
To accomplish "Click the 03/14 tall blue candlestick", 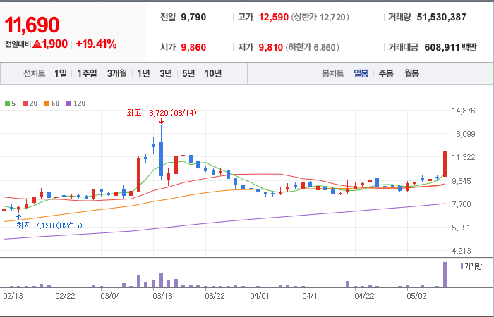I will [x=161, y=158].
